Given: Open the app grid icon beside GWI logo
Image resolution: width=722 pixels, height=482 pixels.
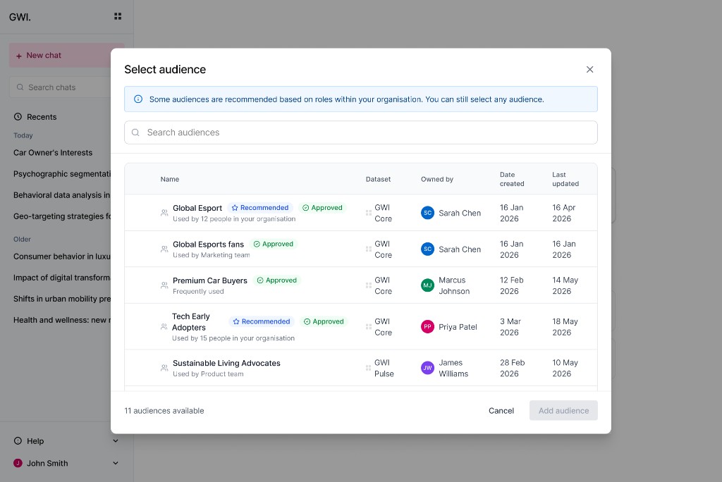Looking at the screenshot, I should point(118,16).
